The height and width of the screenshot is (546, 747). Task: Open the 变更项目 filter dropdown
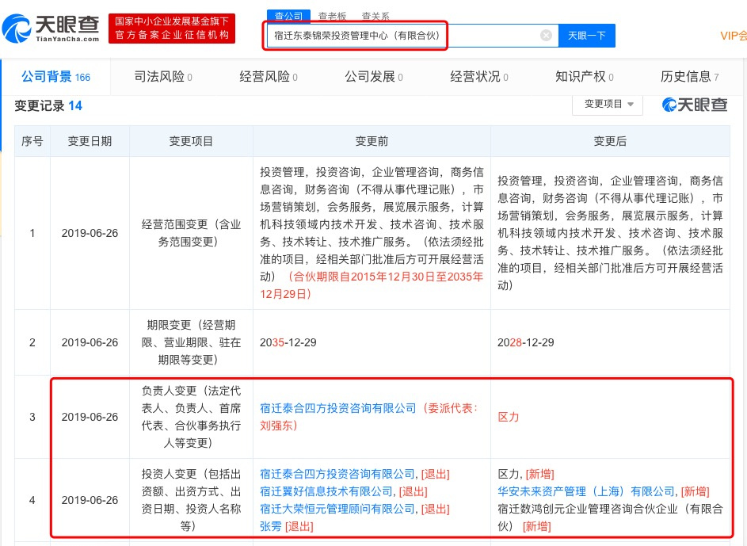(x=608, y=105)
